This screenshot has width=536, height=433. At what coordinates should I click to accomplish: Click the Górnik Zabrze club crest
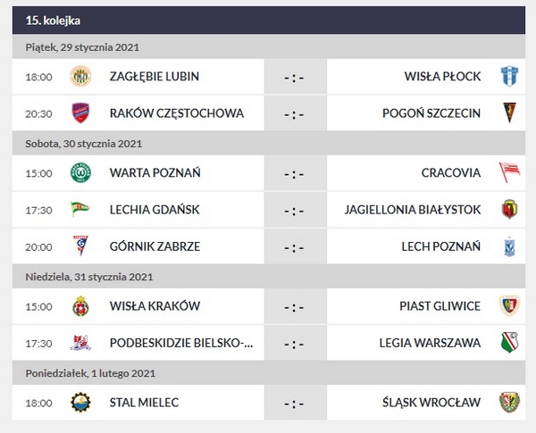81,246
